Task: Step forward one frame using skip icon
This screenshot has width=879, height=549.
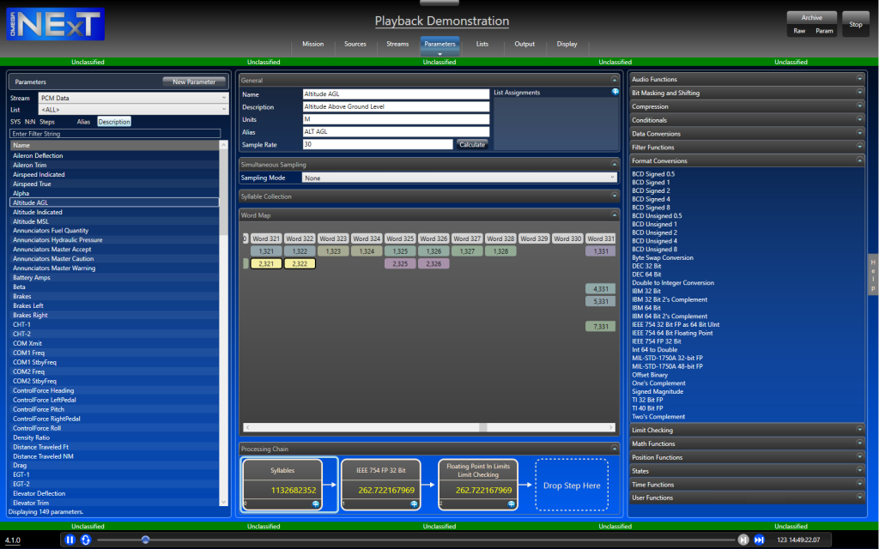Action: coord(743,540)
